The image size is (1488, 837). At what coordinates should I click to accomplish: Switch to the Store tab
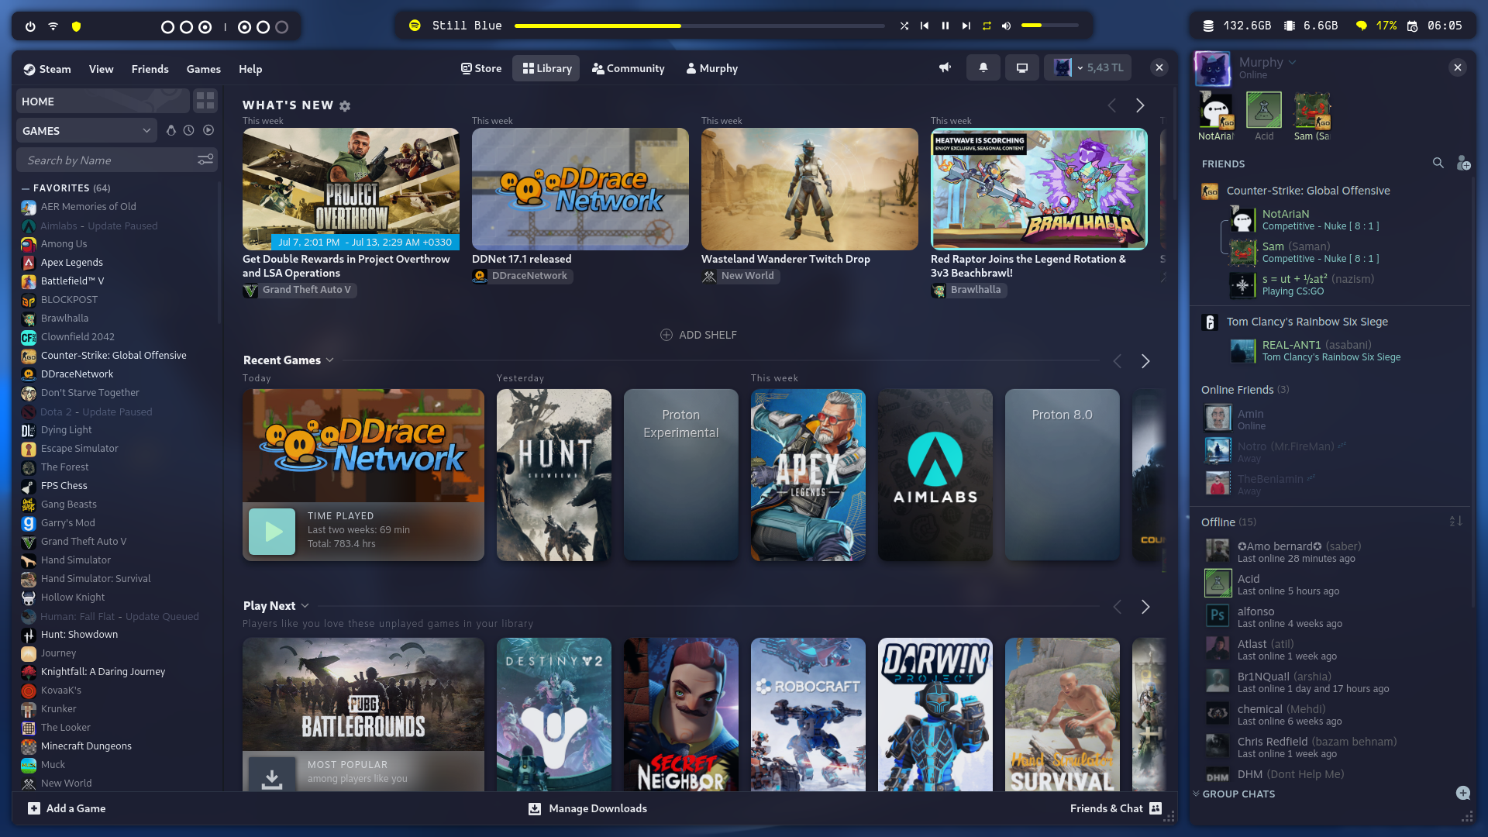pos(480,68)
